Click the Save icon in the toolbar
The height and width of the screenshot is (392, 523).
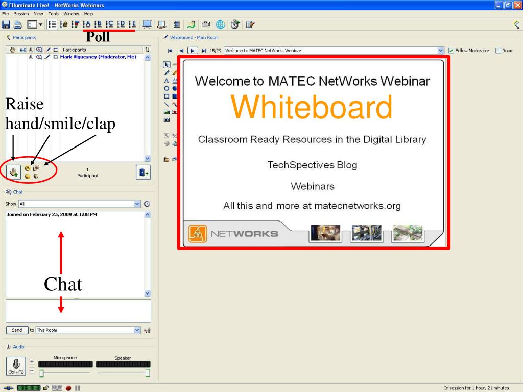6,24
